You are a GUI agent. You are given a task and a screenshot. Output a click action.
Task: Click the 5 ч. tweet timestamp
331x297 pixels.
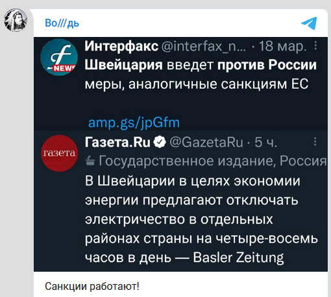(265, 142)
